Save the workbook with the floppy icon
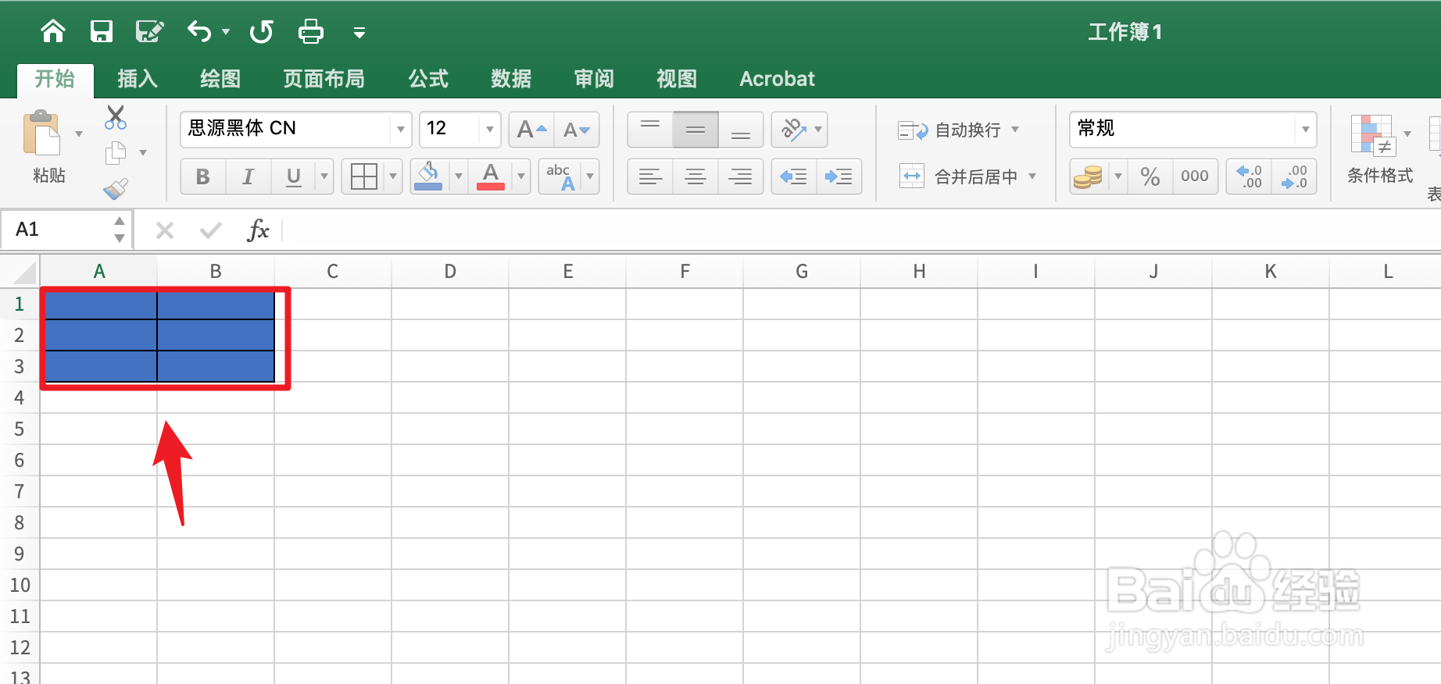This screenshot has width=1441, height=684. click(102, 31)
